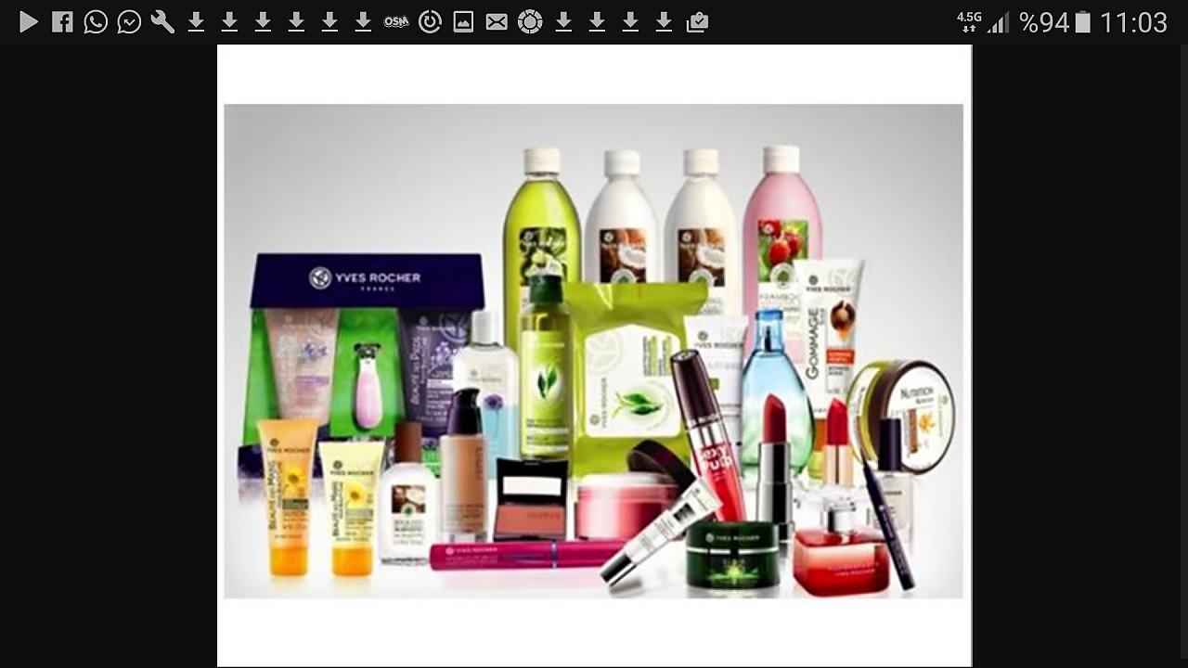Tap the 11:03 clock in status bar
Viewport: 1188px width, 668px height.
click(1133, 22)
